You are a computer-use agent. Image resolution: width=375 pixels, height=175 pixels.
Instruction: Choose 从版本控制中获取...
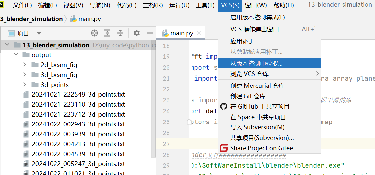269,63
